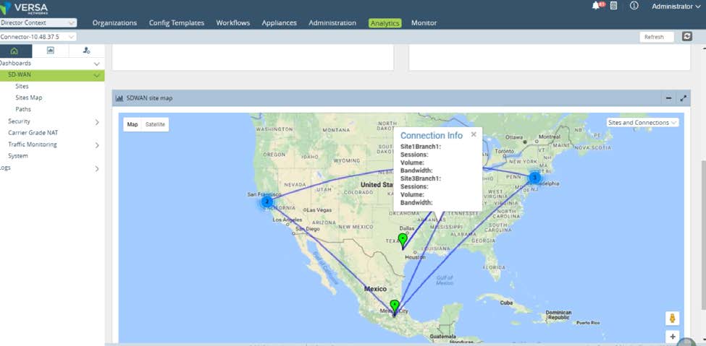Click the Street View pegman icon

tap(672, 318)
